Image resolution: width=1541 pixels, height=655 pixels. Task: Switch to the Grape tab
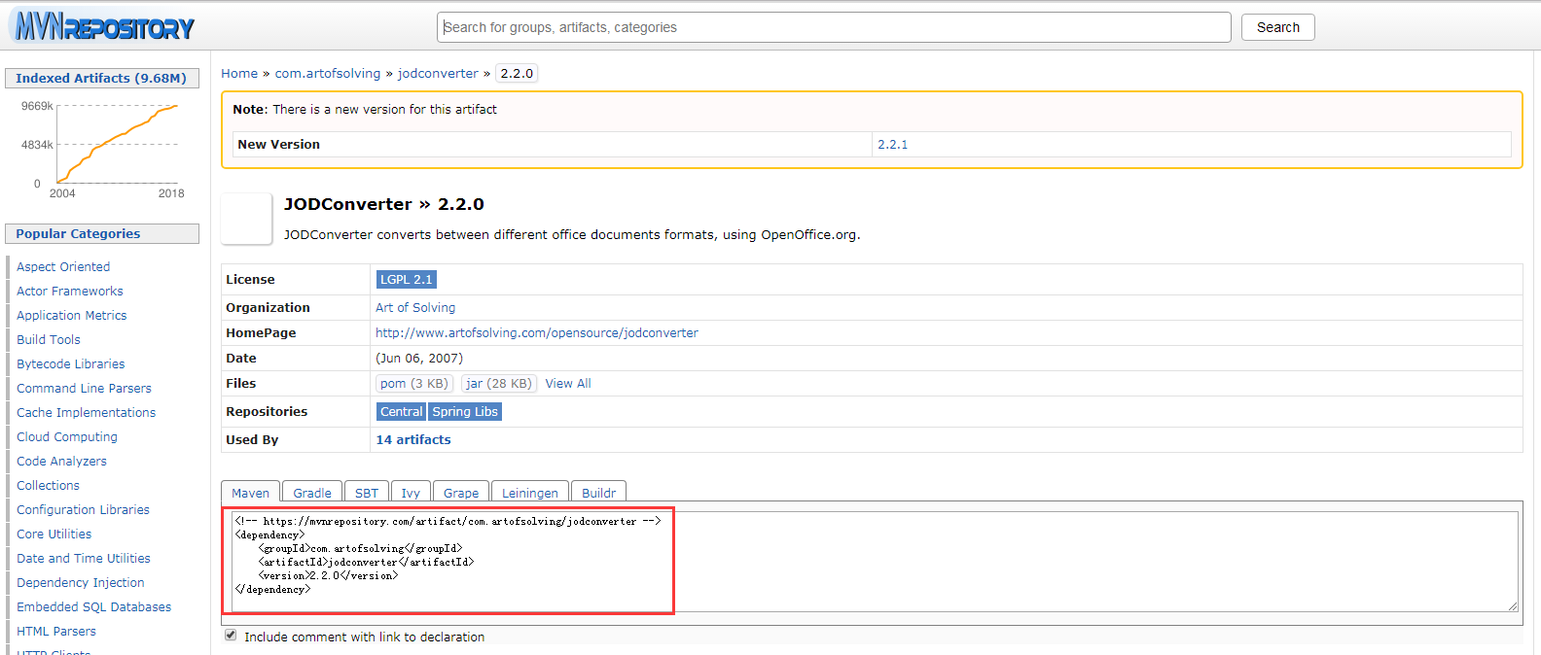[461, 492]
